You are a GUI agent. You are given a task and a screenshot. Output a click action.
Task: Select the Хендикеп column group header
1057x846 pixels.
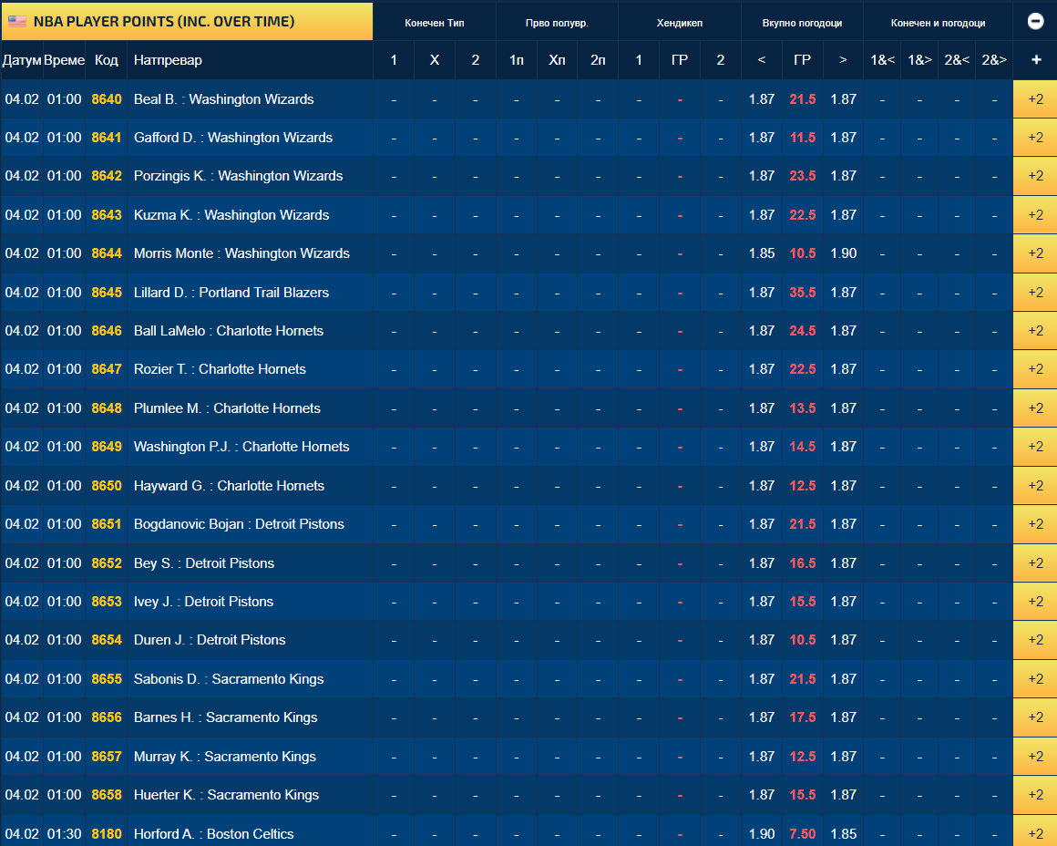[x=680, y=23]
